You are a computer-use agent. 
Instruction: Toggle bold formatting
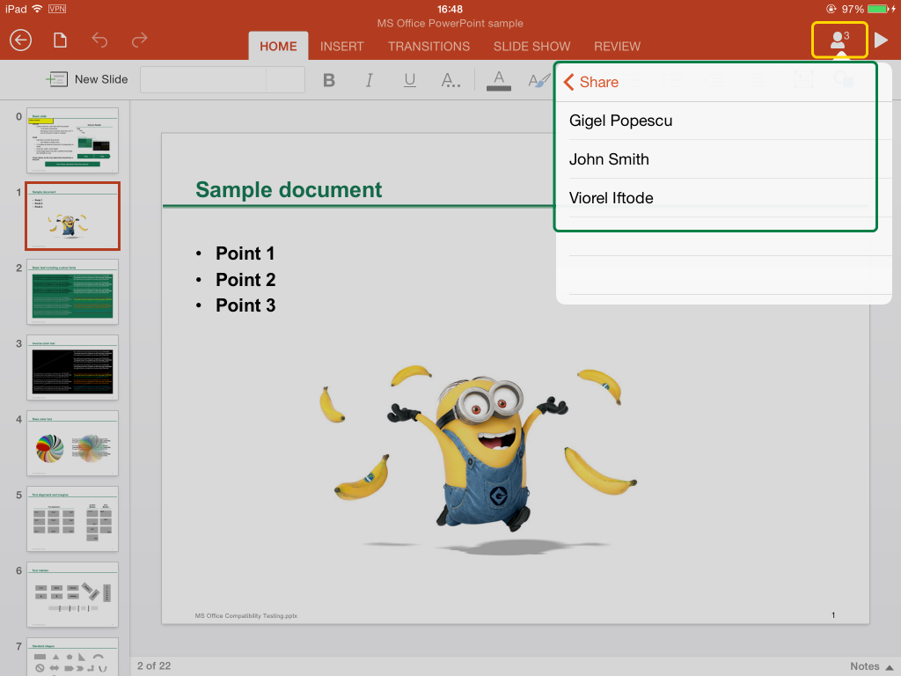329,80
